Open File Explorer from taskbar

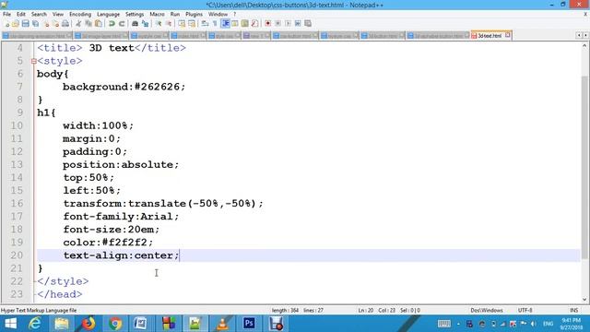tap(62, 324)
